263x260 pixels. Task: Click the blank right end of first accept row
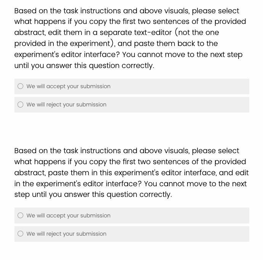pos(229,86)
